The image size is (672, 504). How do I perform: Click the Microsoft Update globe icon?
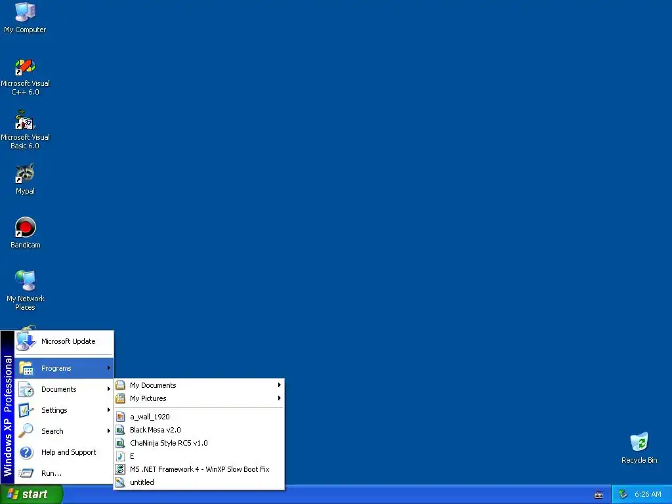[26, 341]
